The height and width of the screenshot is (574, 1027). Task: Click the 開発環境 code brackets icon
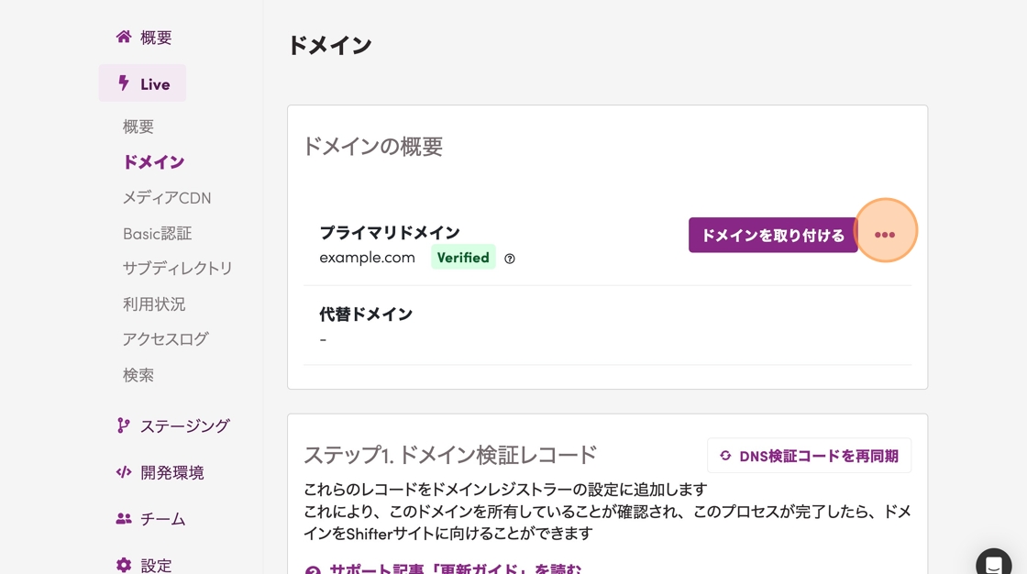[124, 472]
